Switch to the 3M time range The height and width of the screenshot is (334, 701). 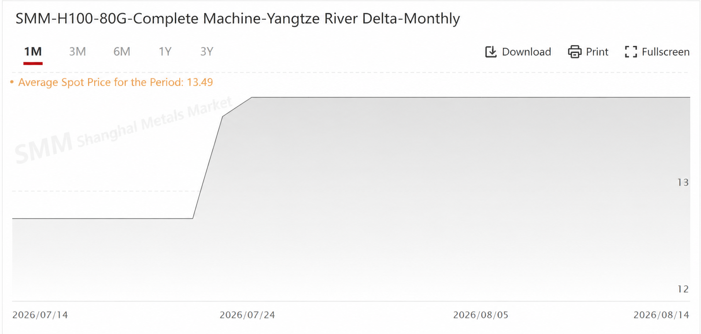click(x=77, y=52)
